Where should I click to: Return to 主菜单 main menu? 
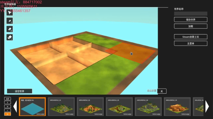pyautogui.click(x=191, y=43)
